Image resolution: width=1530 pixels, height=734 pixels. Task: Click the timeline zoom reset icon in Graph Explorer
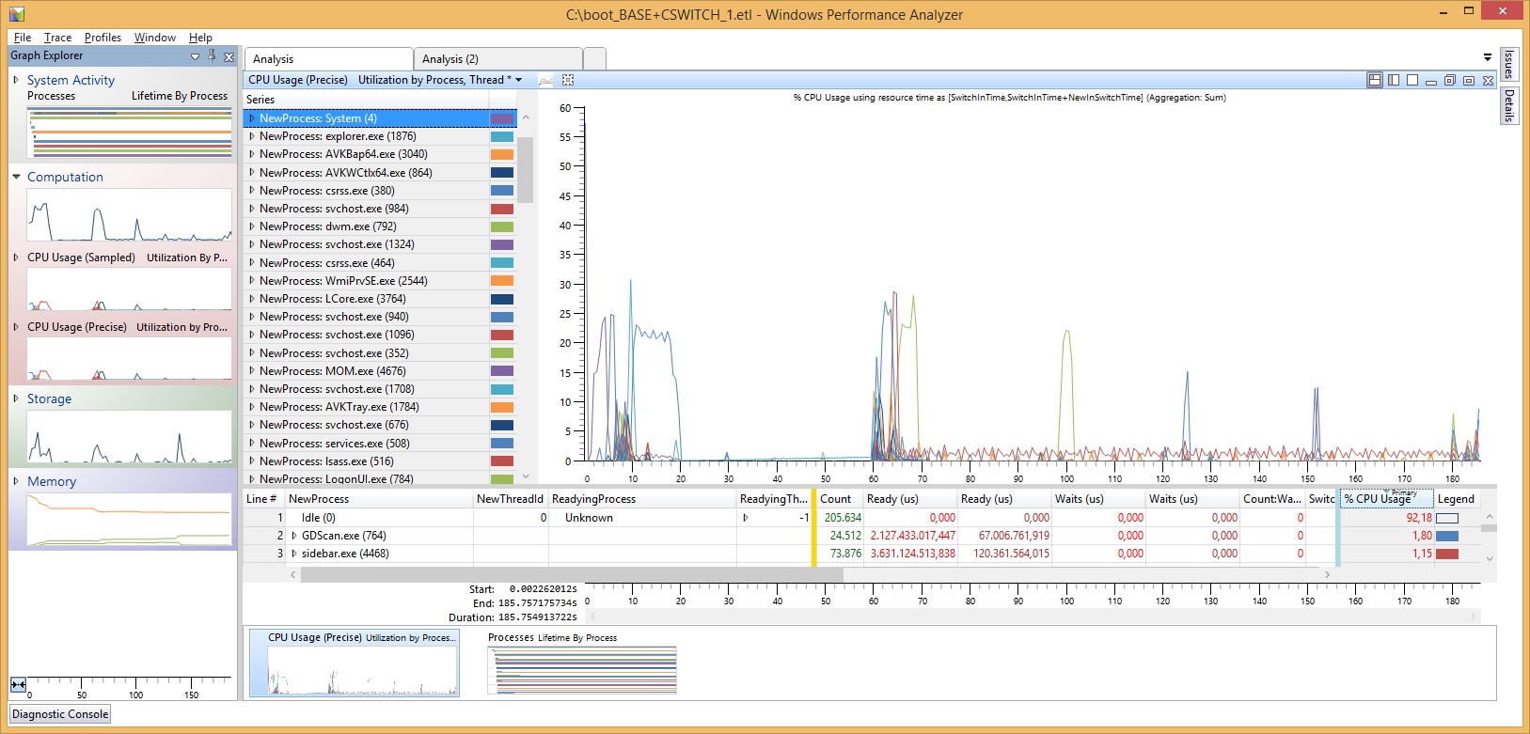[18, 684]
